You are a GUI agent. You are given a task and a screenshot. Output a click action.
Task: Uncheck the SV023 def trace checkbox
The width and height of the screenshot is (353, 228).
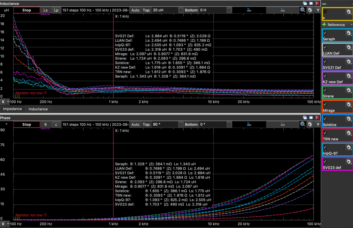[x=325, y=161]
